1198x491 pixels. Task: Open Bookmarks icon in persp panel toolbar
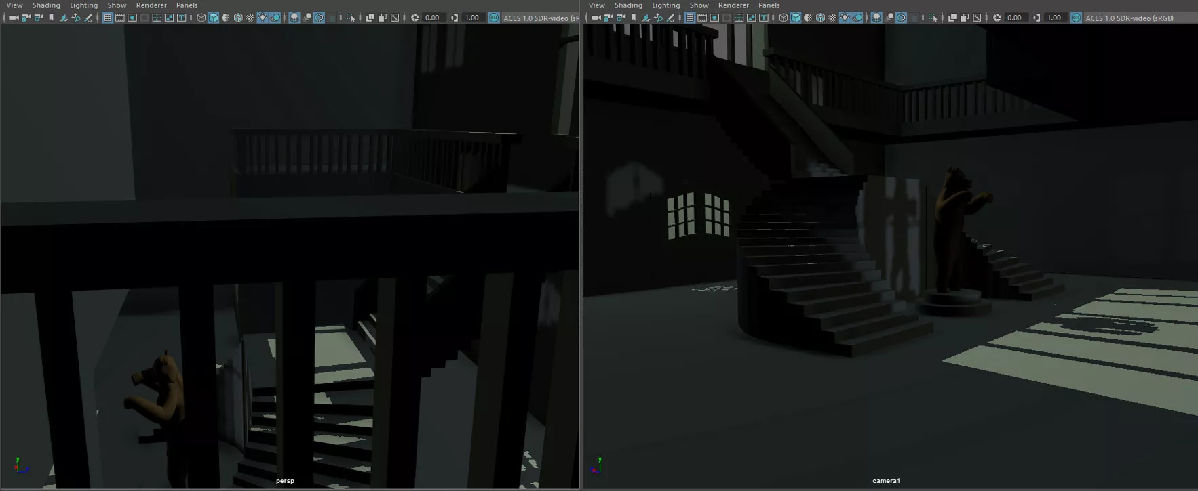51,18
